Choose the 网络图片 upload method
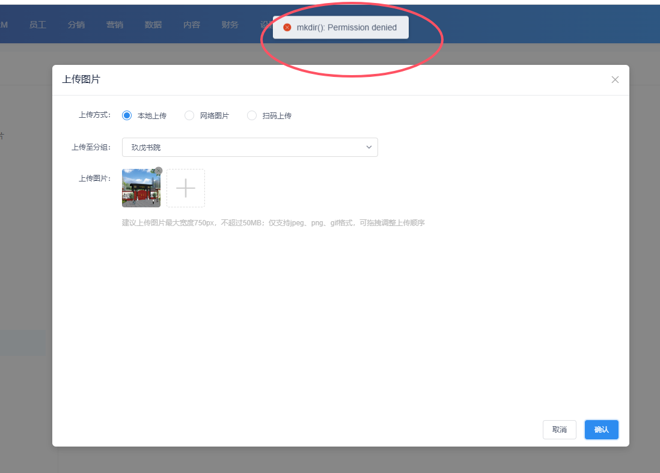The height and width of the screenshot is (473, 660). tap(189, 115)
